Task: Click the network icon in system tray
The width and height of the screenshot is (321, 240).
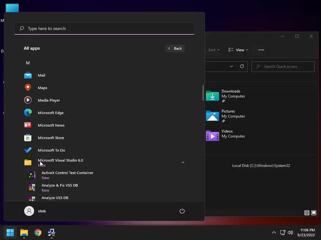Action: [x=283, y=232]
